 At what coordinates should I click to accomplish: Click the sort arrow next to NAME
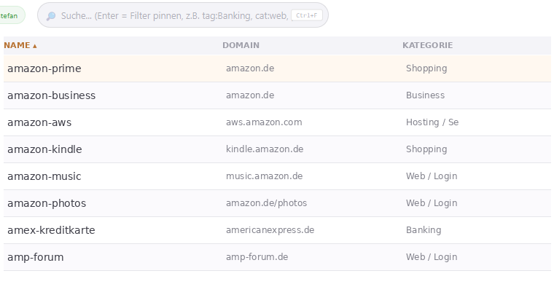tap(34, 46)
